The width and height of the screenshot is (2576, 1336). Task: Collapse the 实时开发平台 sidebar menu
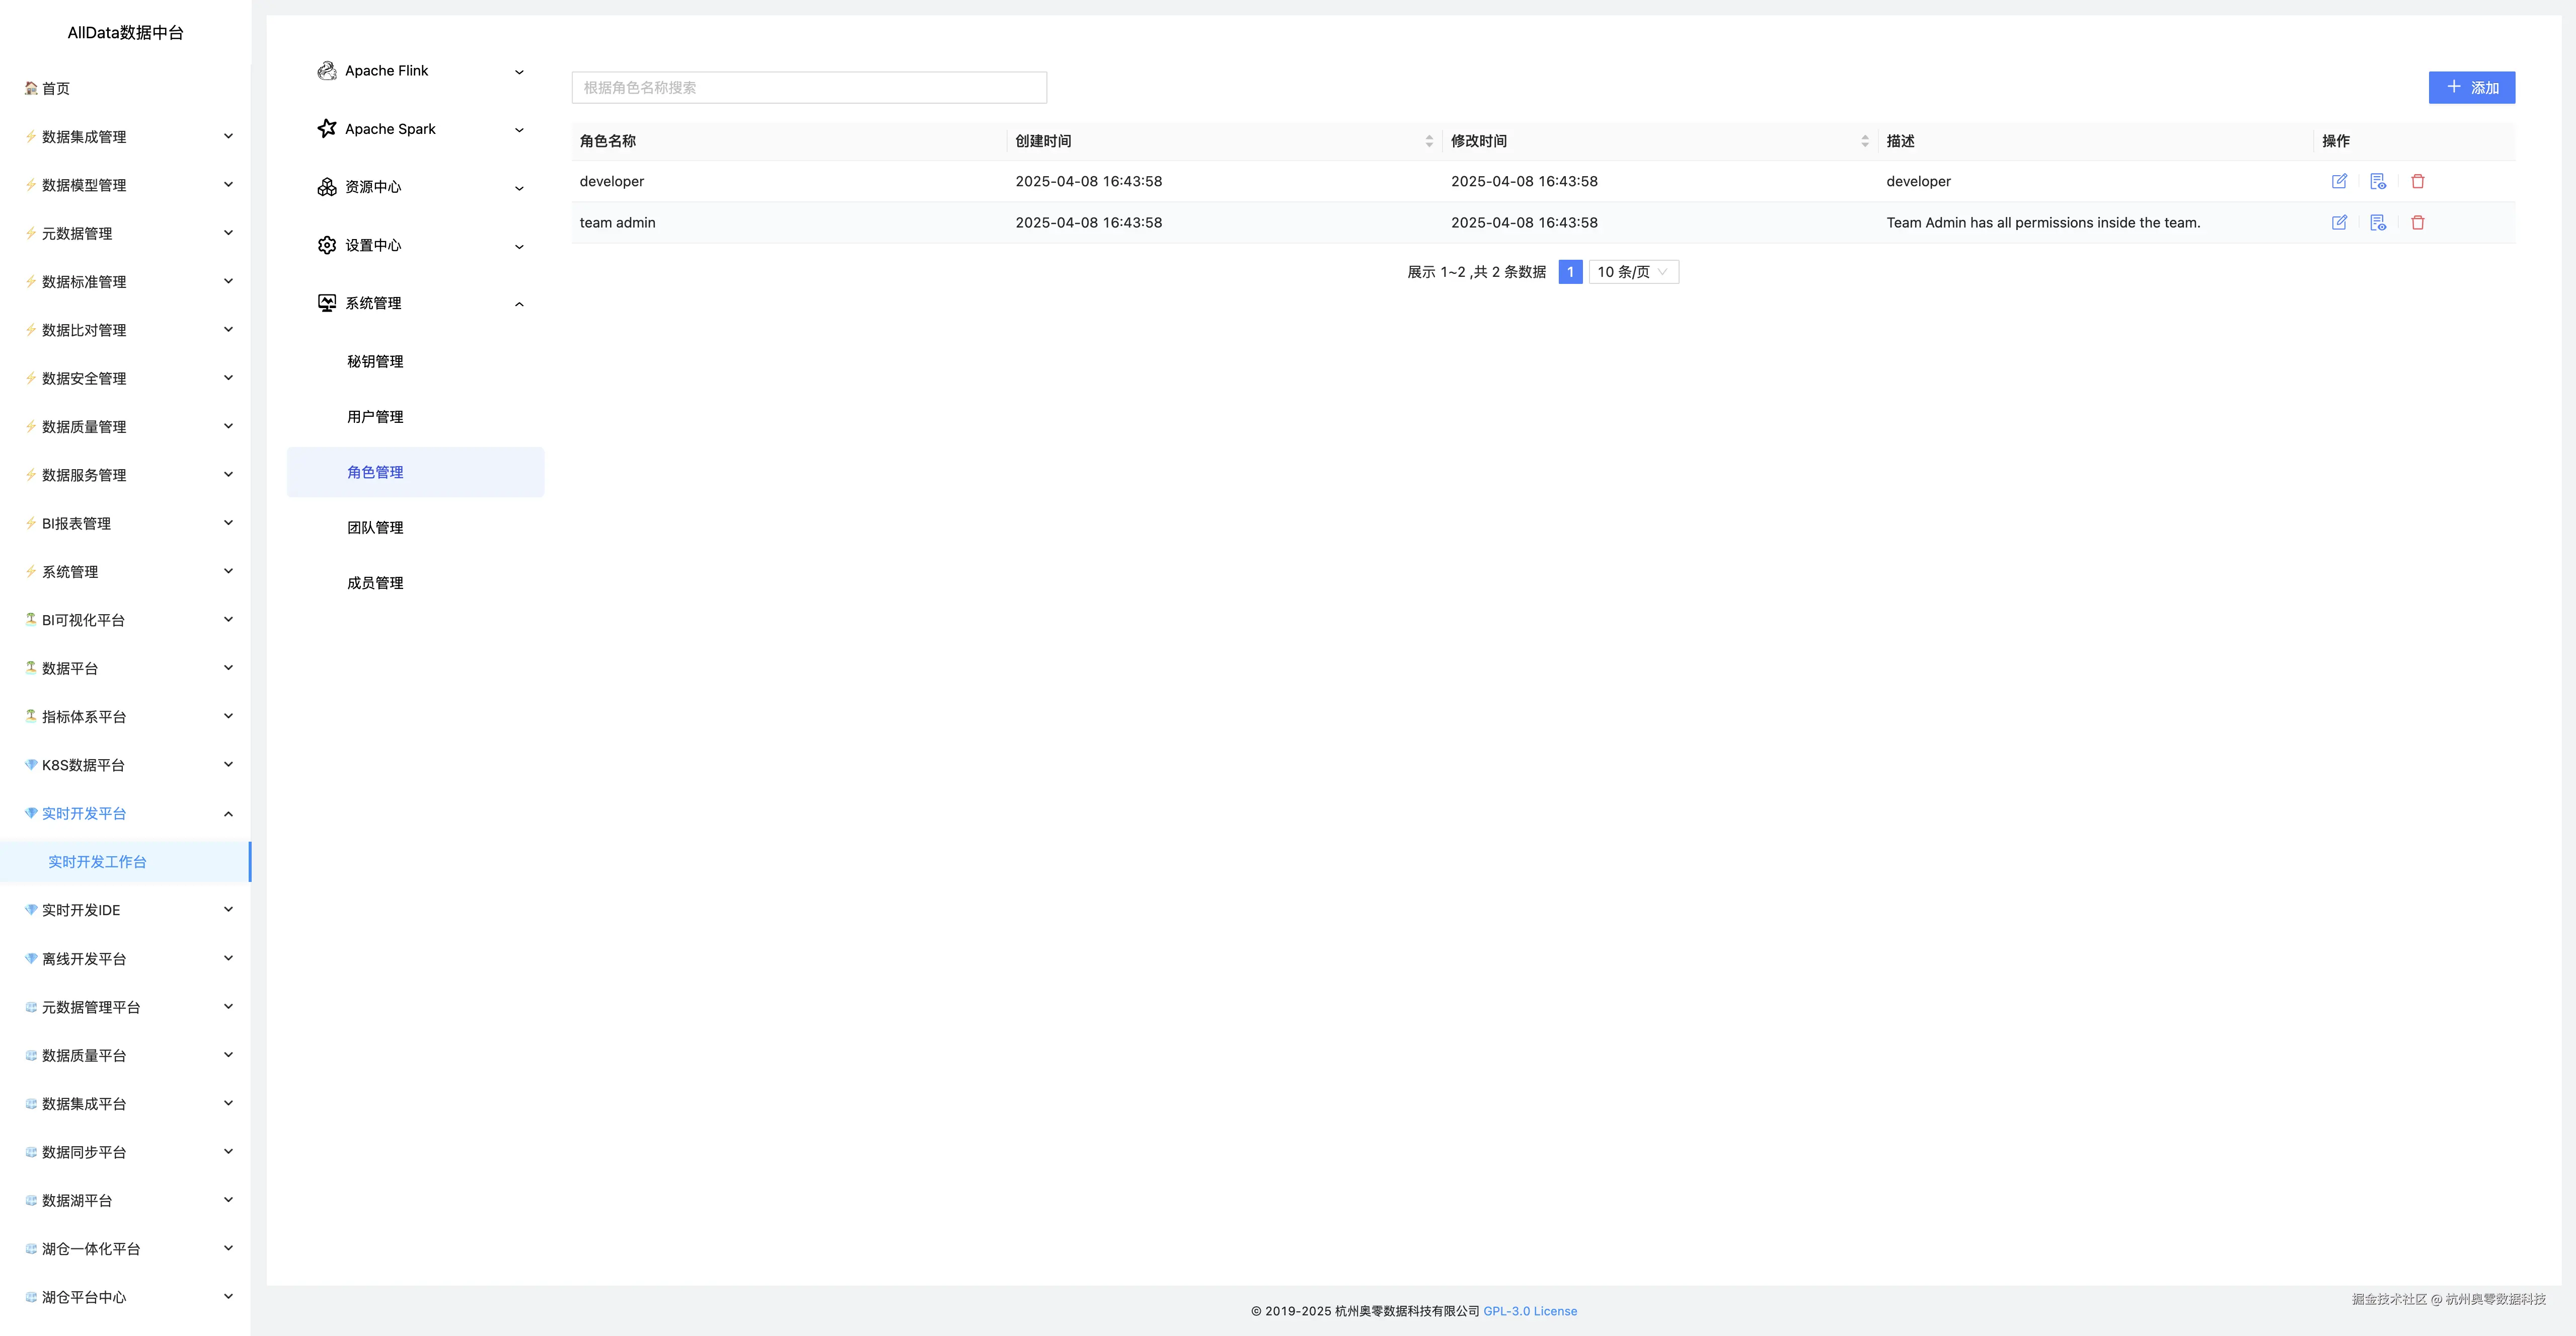point(228,814)
